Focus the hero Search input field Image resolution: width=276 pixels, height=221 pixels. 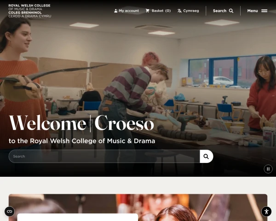[104, 157]
